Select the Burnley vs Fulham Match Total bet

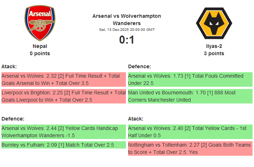(64, 145)
